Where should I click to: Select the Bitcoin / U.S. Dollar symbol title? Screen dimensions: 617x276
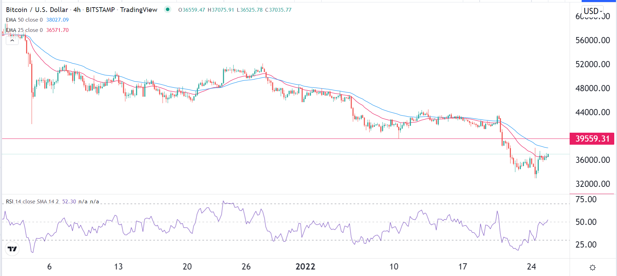point(37,10)
